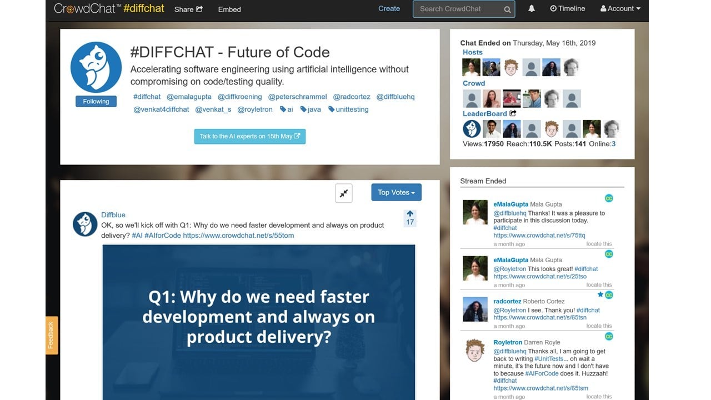Click the star icon on radcortez message
The image size is (711, 400).
[600, 294]
